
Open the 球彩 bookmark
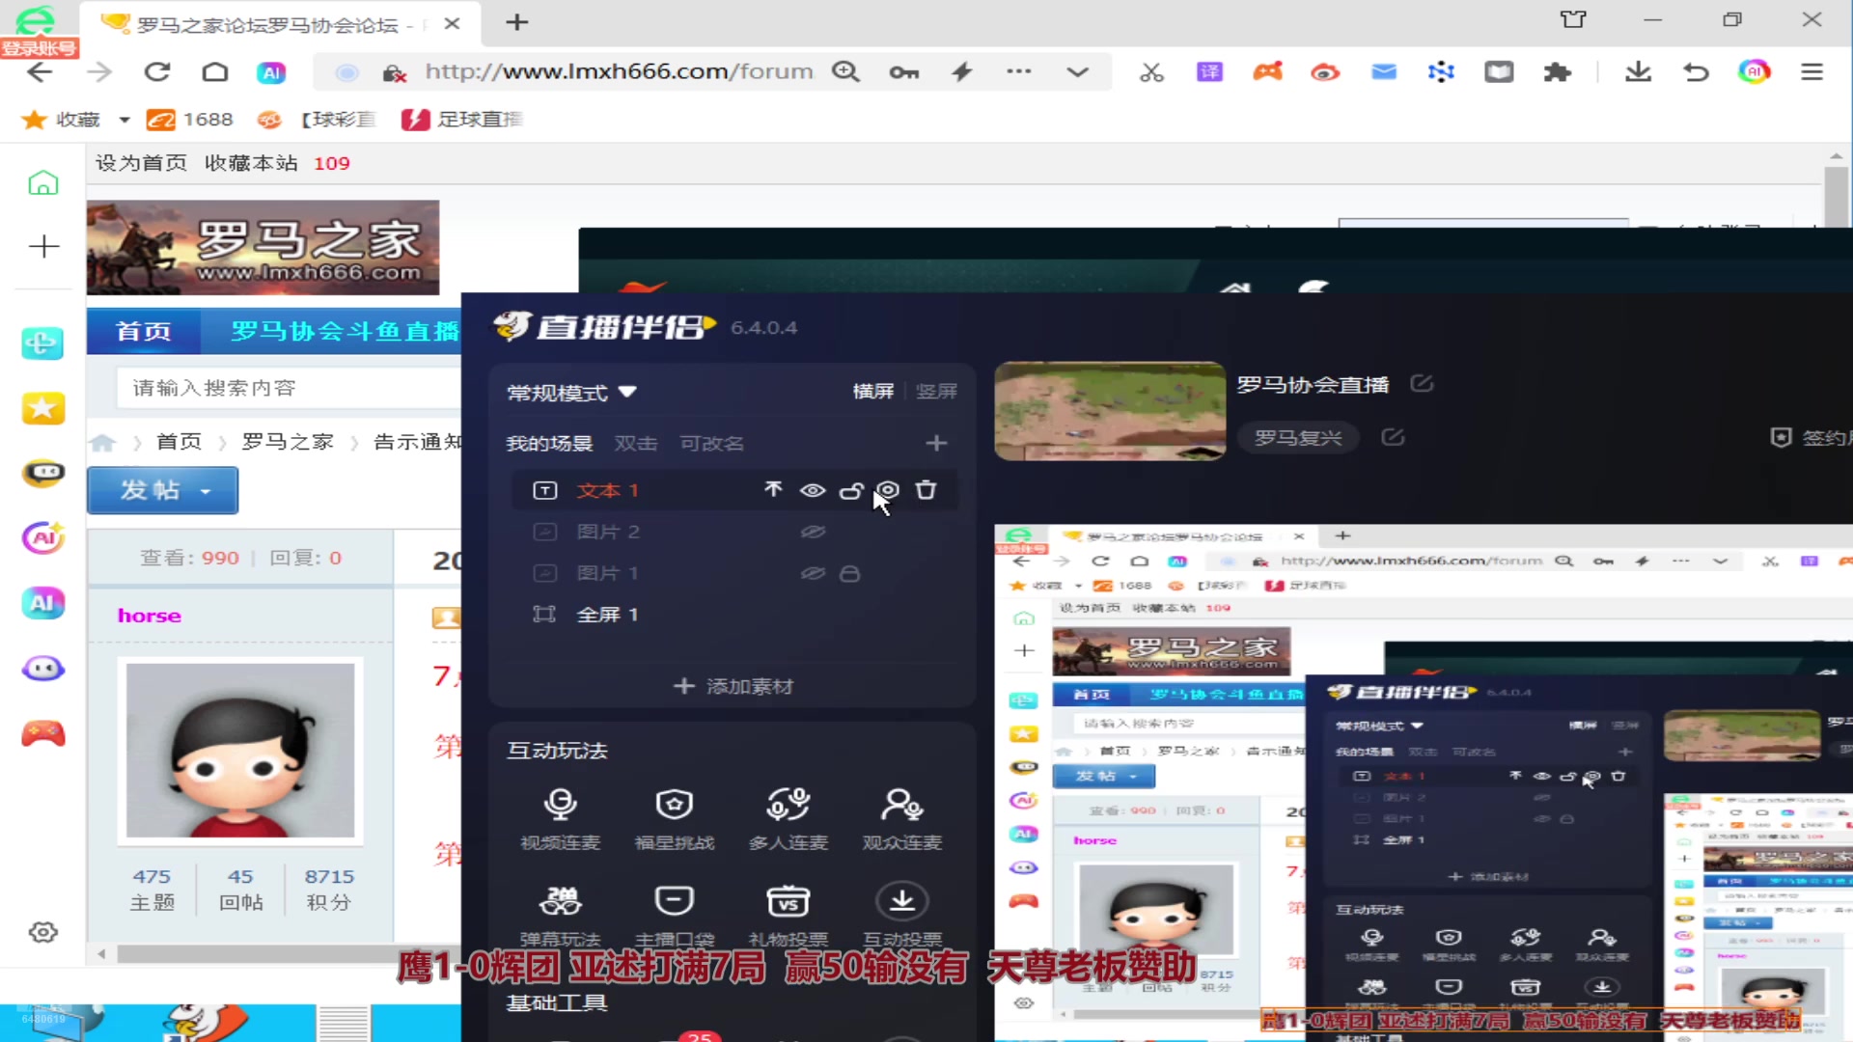point(317,120)
